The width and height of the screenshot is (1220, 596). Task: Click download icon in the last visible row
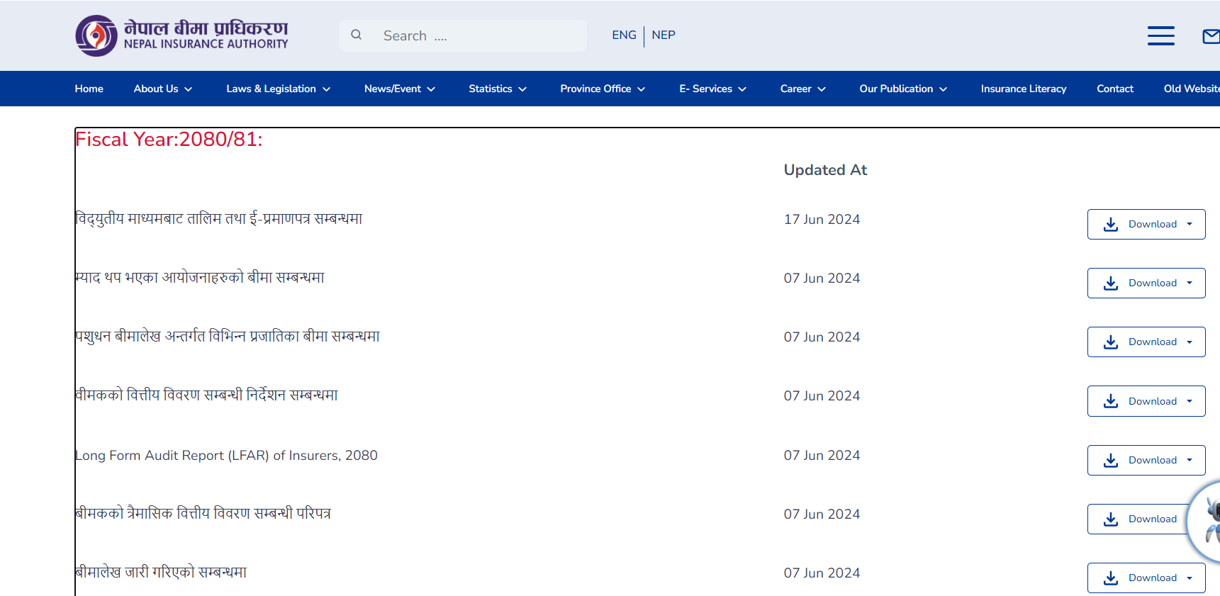1111,578
